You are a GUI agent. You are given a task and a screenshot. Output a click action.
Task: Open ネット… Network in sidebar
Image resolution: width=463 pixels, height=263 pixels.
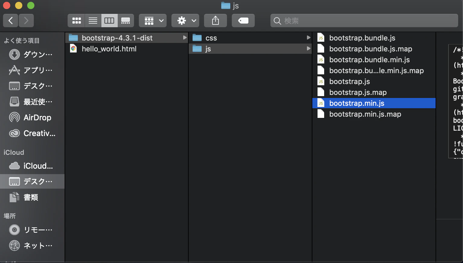pyautogui.click(x=32, y=245)
